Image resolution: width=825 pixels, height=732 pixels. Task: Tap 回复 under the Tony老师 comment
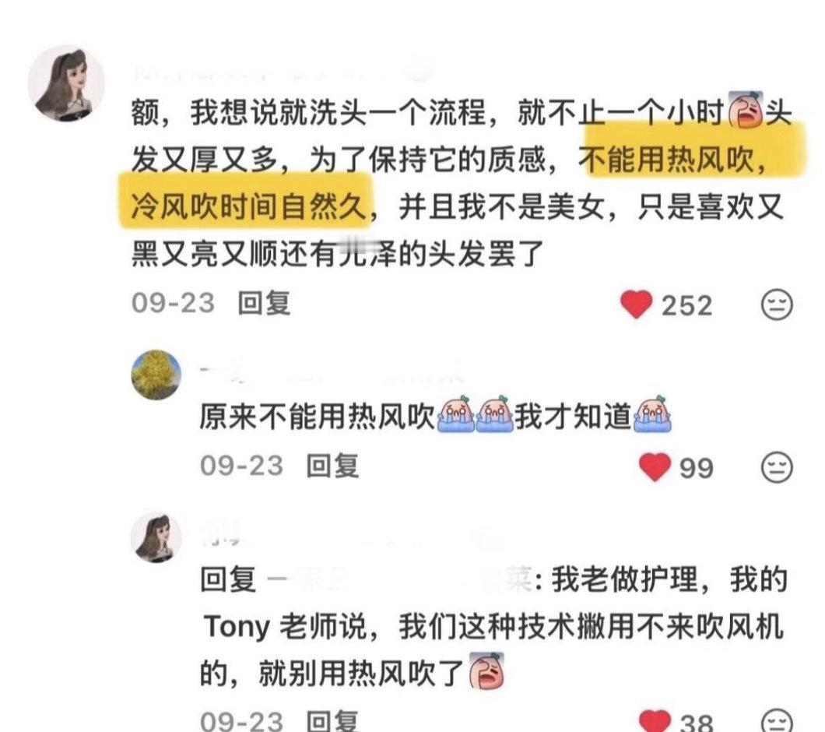pyautogui.click(x=332, y=721)
